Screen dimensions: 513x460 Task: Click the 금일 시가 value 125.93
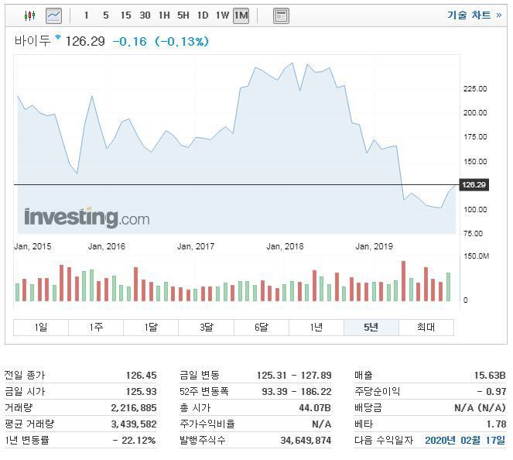pos(142,392)
